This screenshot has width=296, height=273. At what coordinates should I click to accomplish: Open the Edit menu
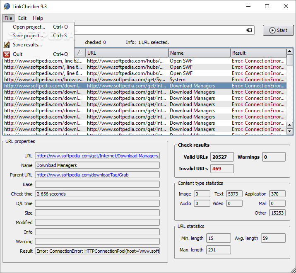coord(22,18)
